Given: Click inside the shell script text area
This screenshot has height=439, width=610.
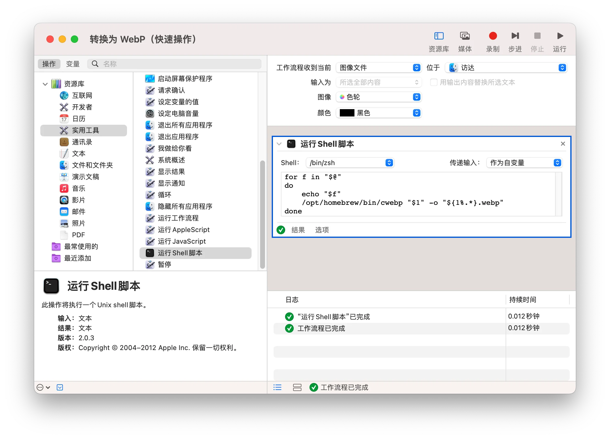Looking at the screenshot, I should (418, 194).
